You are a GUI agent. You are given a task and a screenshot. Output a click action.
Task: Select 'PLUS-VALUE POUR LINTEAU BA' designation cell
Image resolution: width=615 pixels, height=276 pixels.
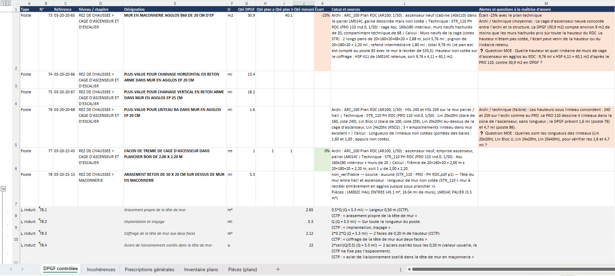175,127
